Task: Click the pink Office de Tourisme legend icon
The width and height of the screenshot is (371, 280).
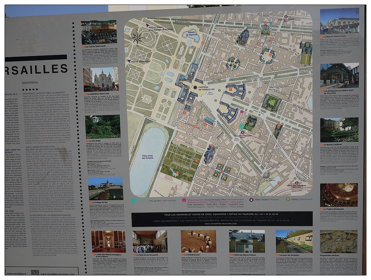Action: (184, 200)
